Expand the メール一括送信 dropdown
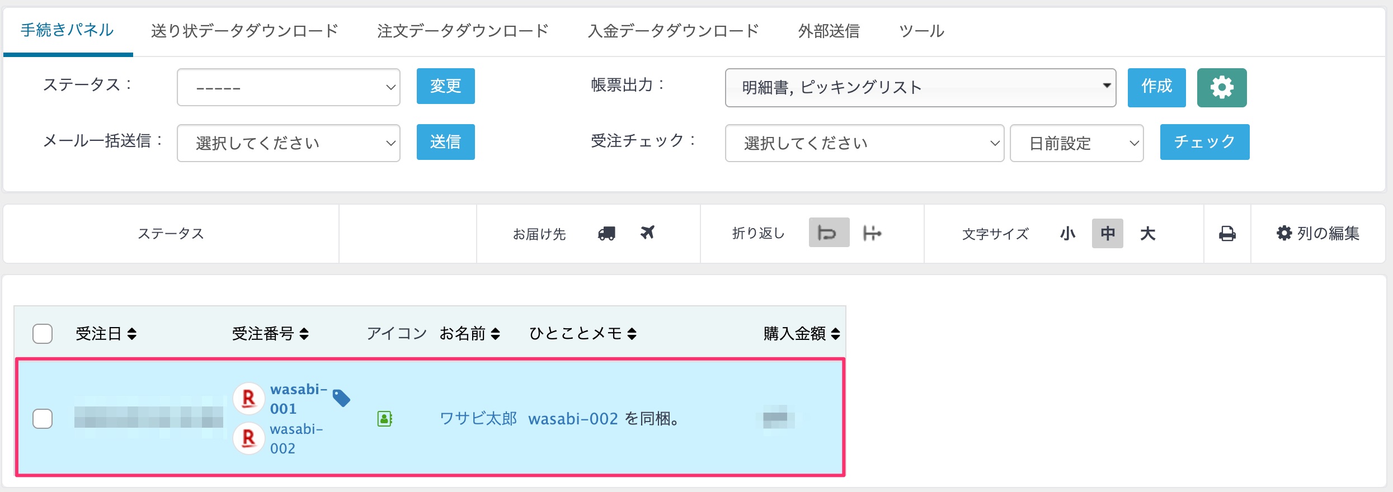 (x=288, y=143)
